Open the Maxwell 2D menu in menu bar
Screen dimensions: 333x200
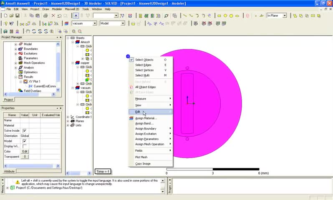(72, 9)
